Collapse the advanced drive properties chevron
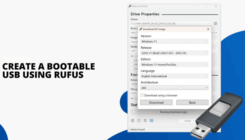 coord(132,56)
